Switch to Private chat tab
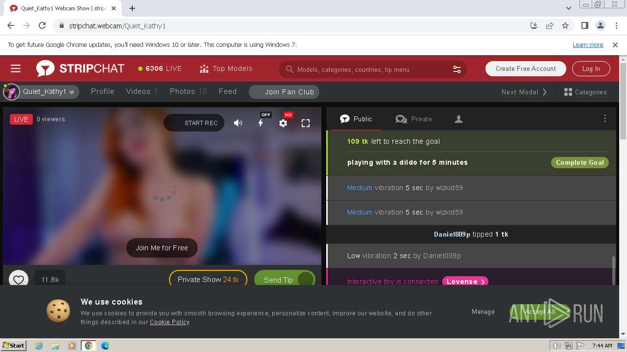Viewport: 627px width, 352px height. tap(414, 119)
